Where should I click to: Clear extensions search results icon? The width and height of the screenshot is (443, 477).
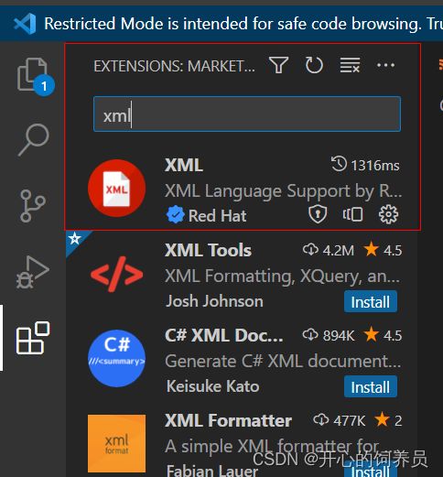click(x=350, y=65)
